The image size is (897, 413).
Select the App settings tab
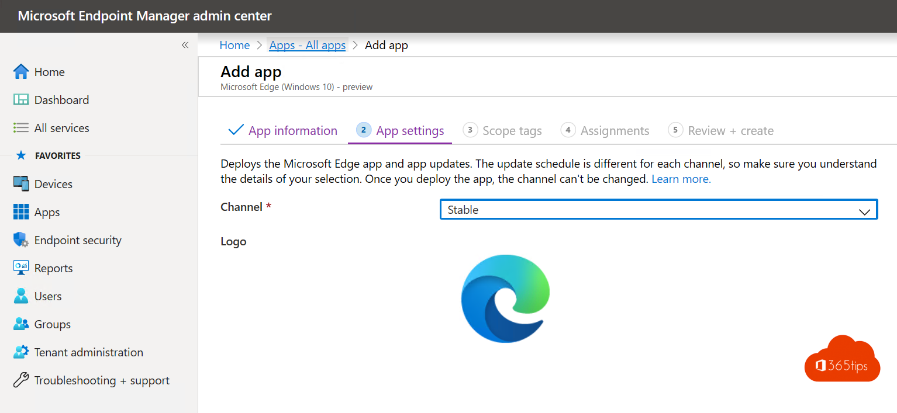click(400, 131)
